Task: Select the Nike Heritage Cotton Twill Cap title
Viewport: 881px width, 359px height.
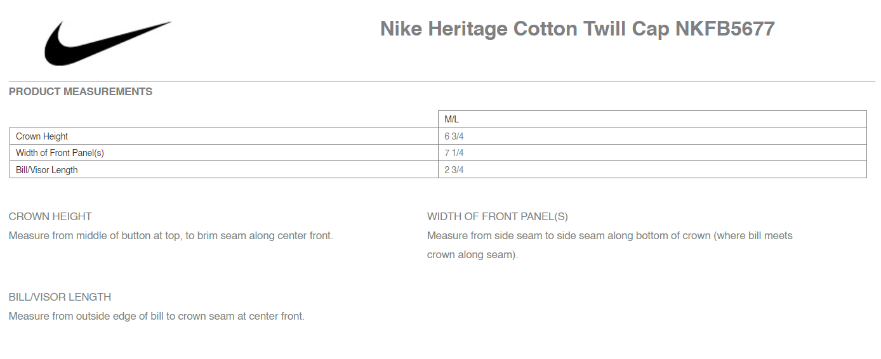Action: coord(577,29)
